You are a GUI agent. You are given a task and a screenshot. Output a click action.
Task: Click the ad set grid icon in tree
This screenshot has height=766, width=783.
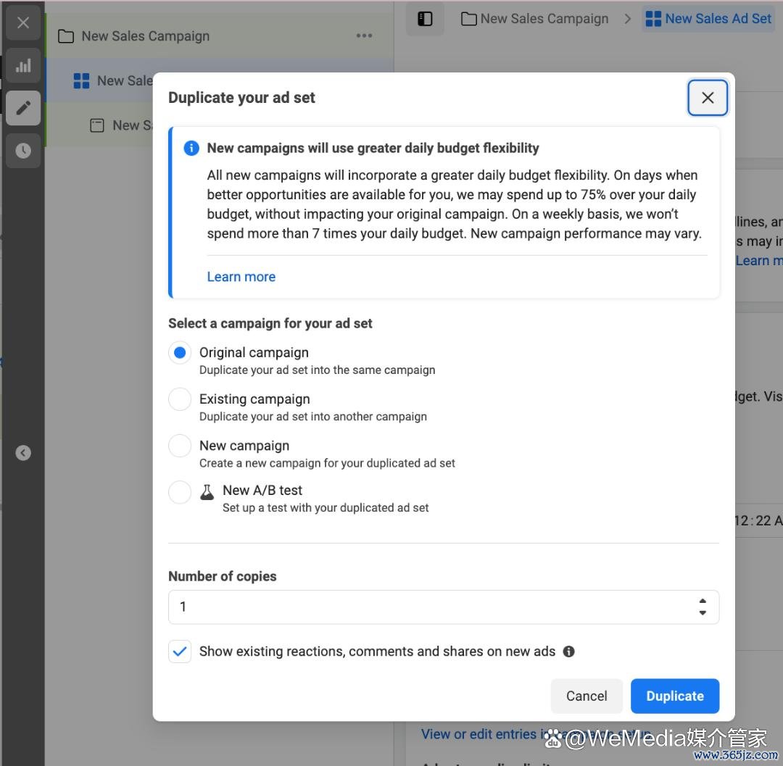81,81
